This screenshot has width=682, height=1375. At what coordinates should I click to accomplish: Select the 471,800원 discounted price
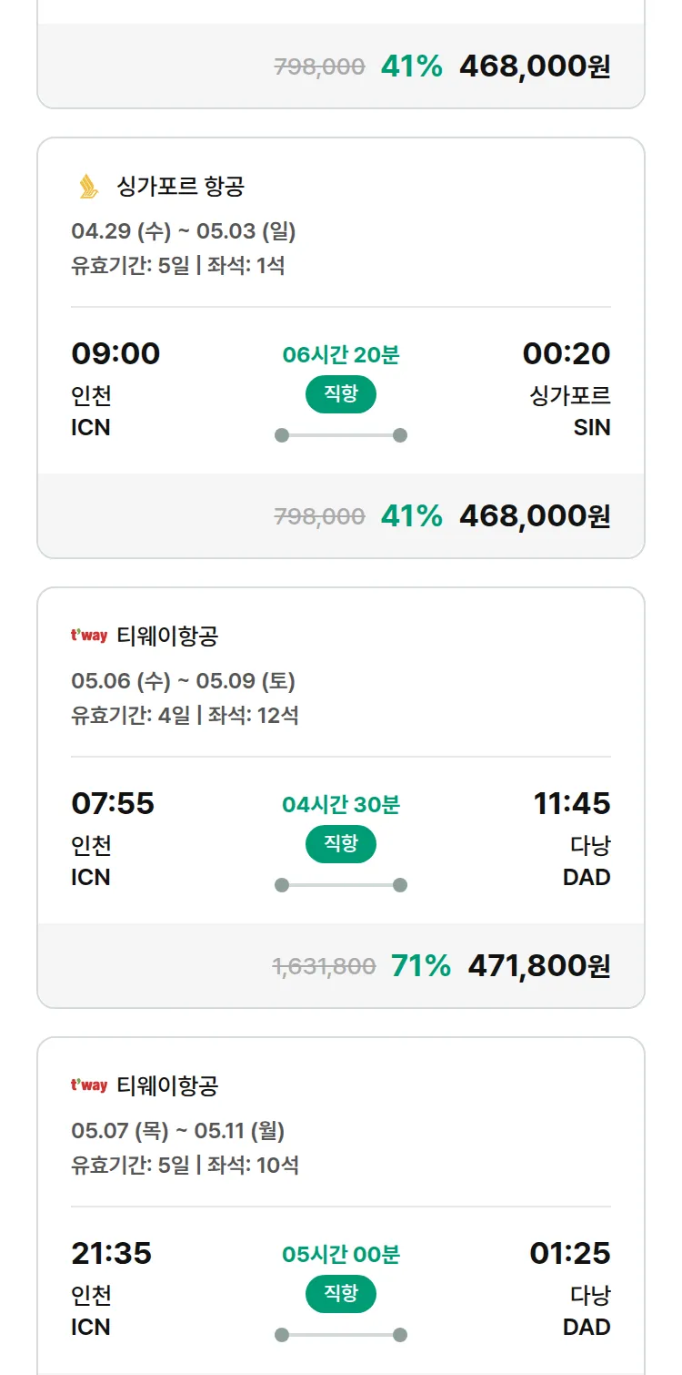(538, 966)
